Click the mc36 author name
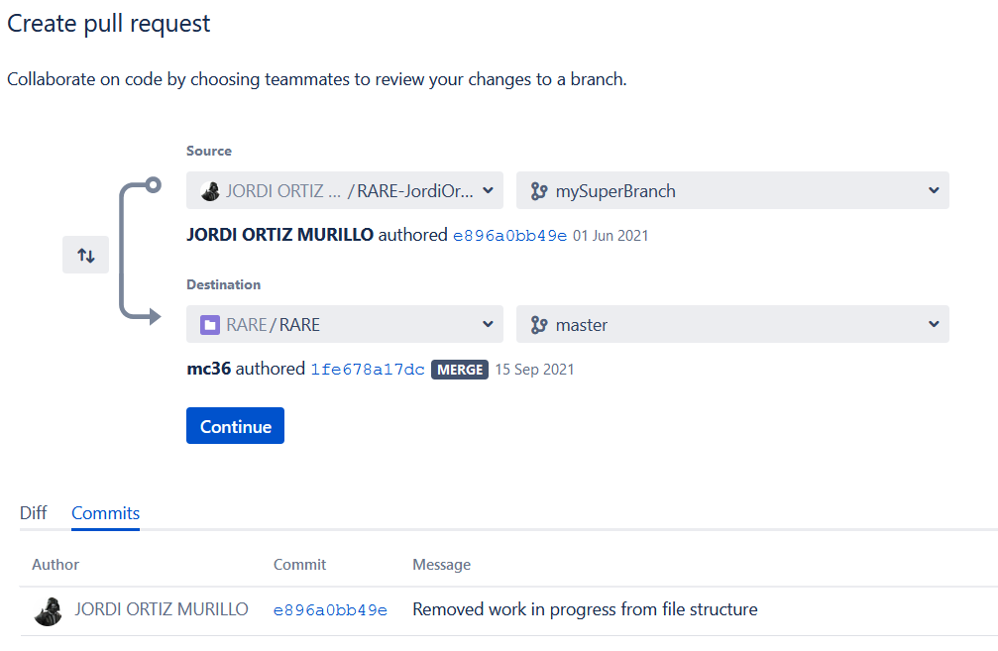 point(208,369)
